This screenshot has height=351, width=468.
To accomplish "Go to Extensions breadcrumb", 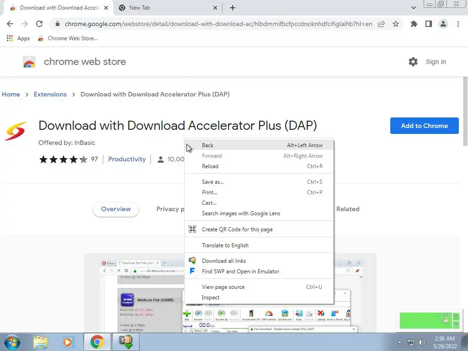I will click(x=50, y=94).
